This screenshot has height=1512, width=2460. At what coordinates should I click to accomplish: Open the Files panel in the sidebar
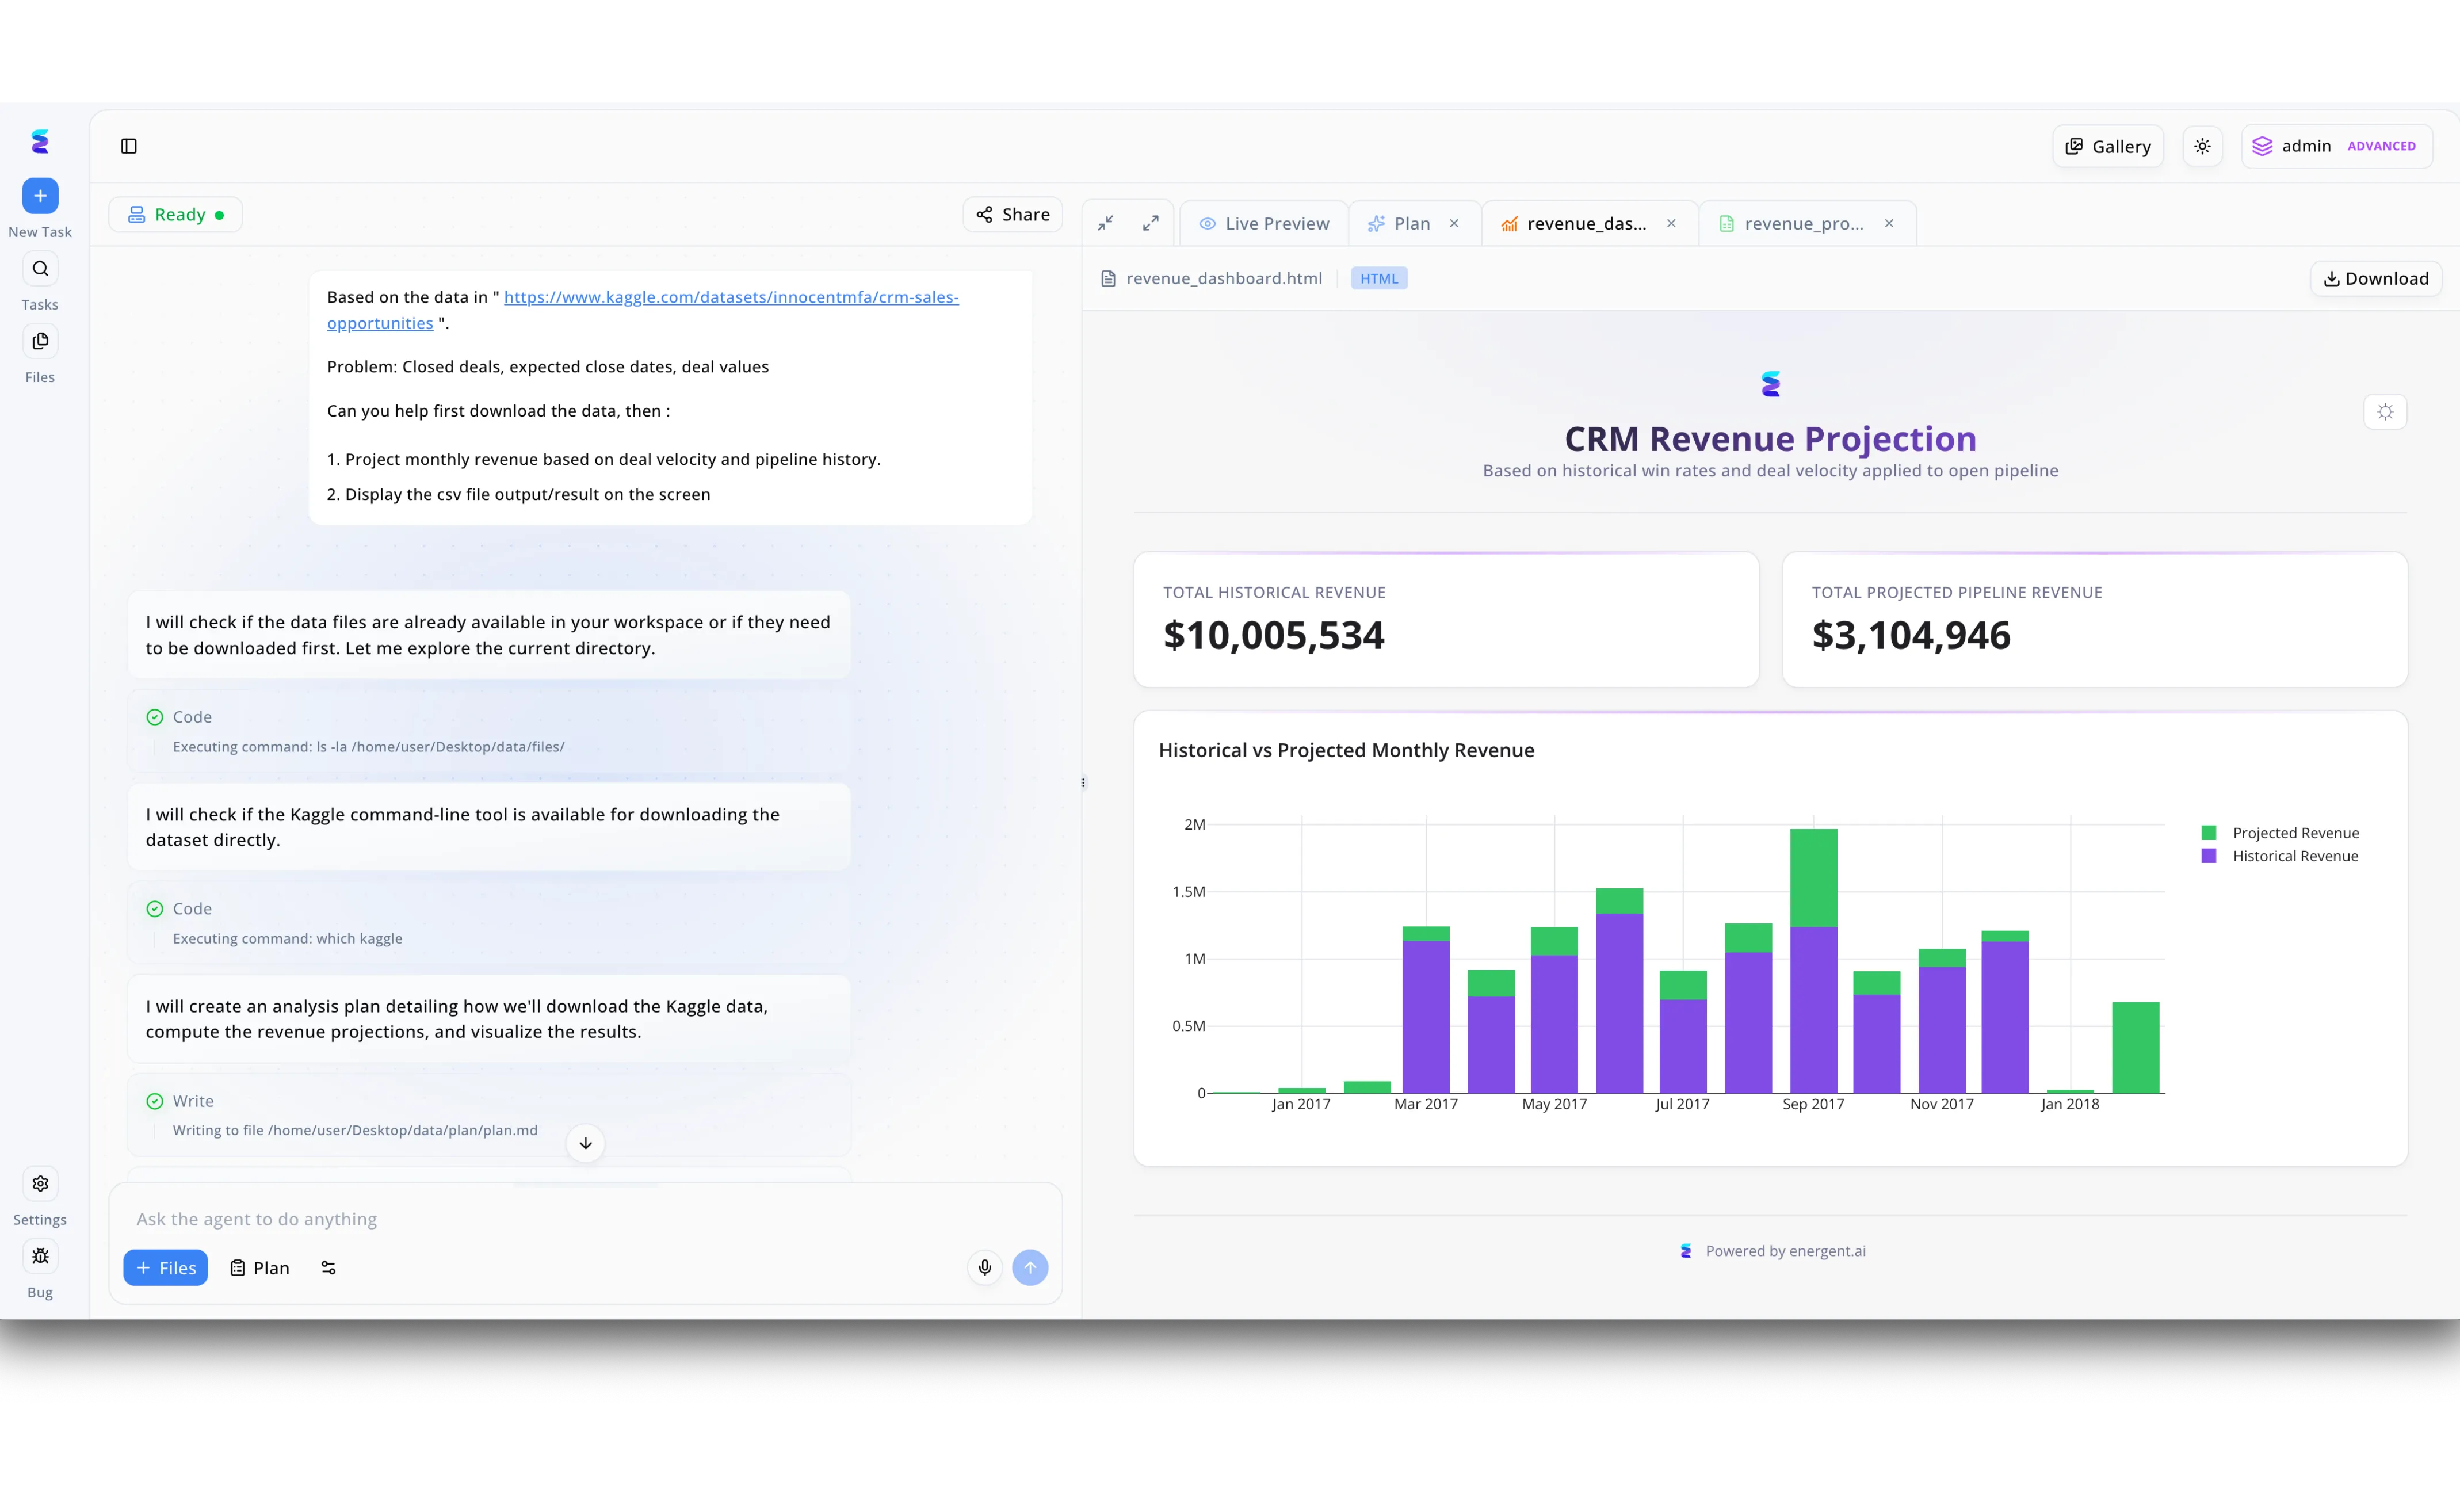pyautogui.click(x=40, y=340)
